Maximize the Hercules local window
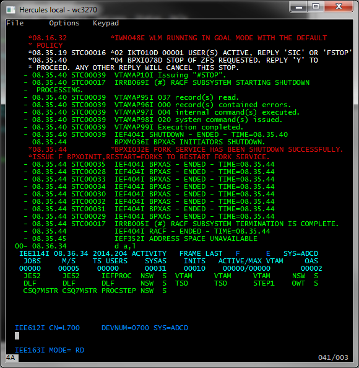The image size is (359, 368). tap(316, 7)
